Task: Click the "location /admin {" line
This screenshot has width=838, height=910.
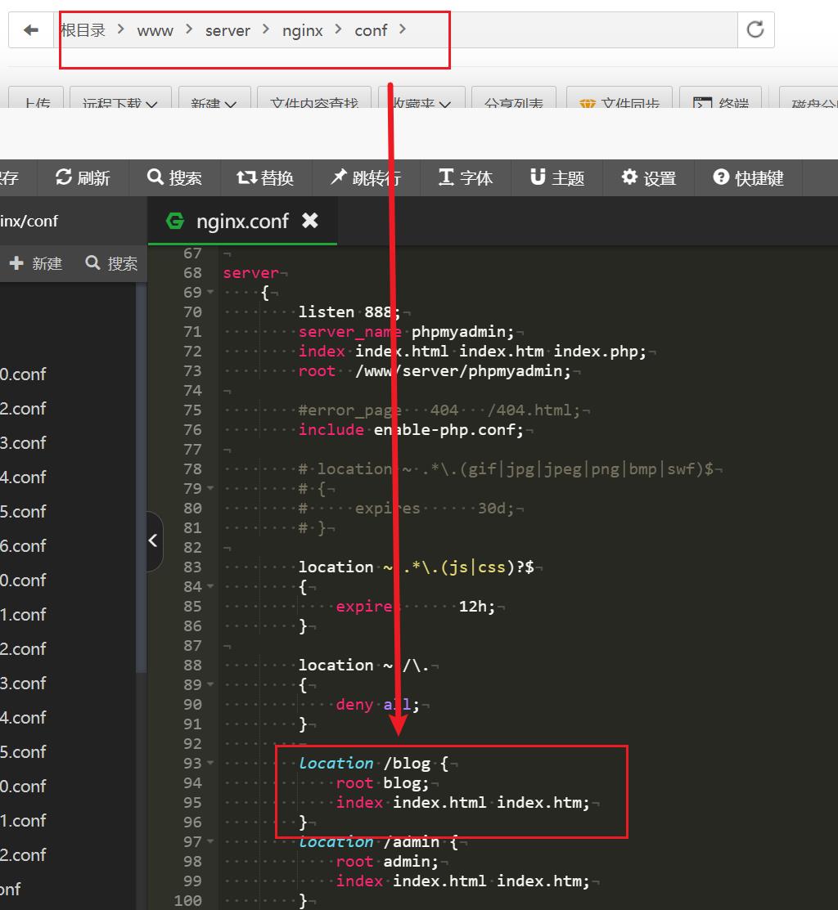Action: 378,841
